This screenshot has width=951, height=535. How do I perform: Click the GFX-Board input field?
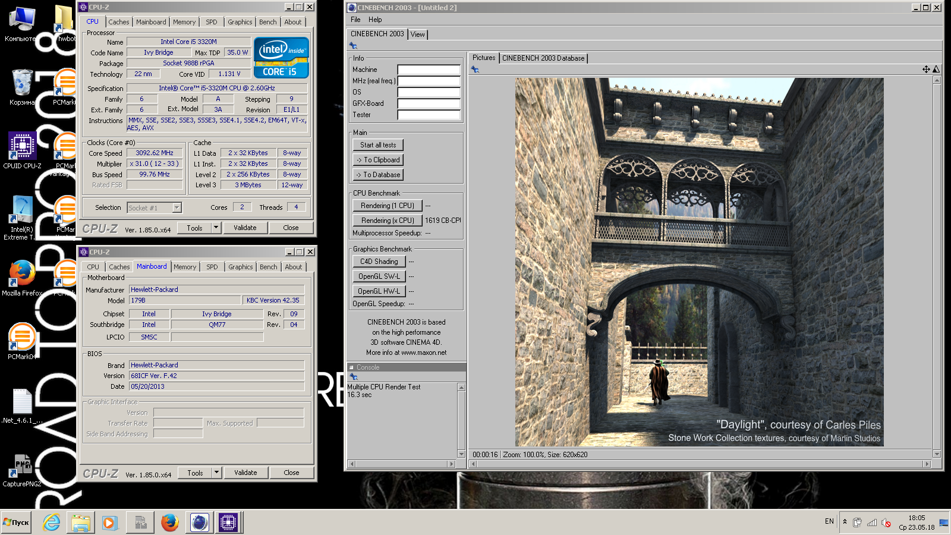click(429, 103)
